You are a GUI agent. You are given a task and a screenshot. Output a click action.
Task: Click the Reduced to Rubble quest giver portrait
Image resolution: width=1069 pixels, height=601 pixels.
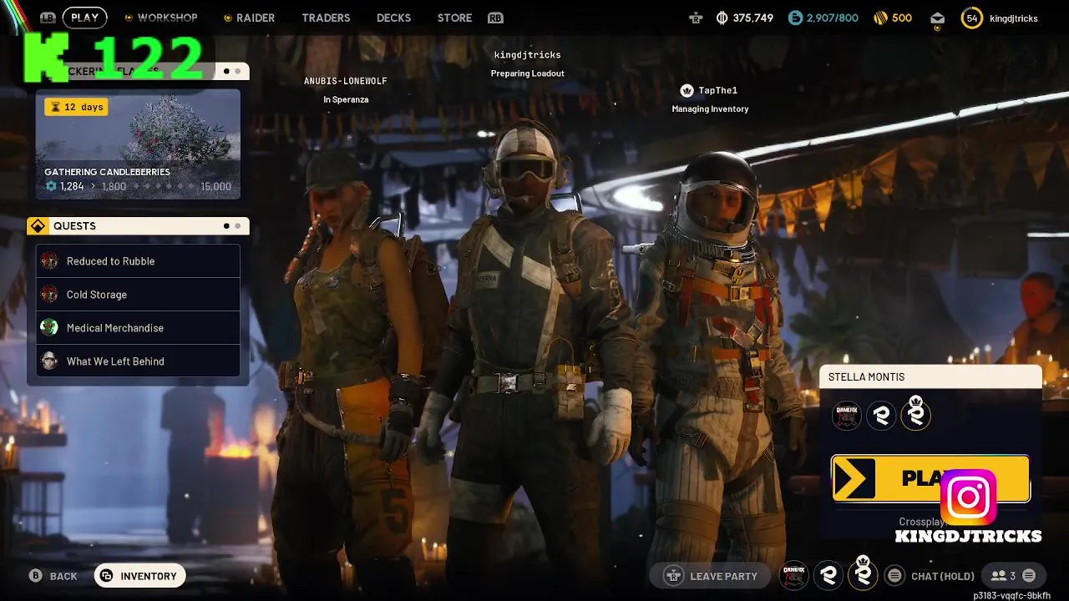click(x=49, y=261)
